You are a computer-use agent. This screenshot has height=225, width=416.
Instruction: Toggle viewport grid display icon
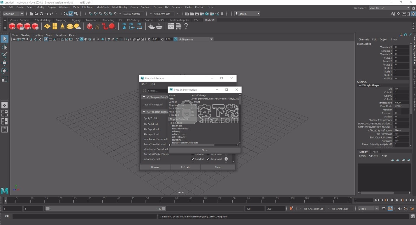(x=46, y=39)
